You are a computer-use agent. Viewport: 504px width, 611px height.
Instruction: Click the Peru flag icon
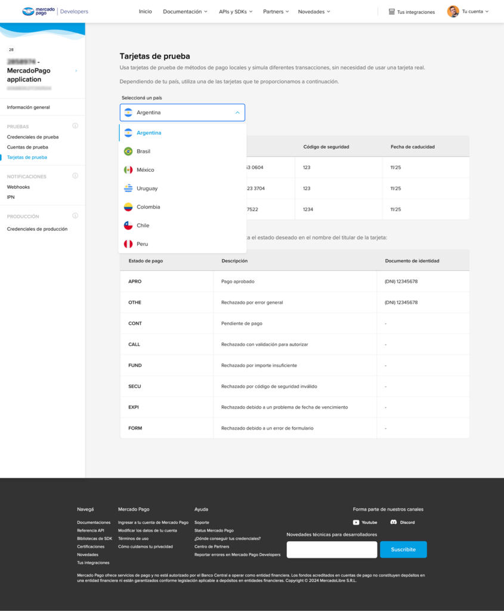128,244
